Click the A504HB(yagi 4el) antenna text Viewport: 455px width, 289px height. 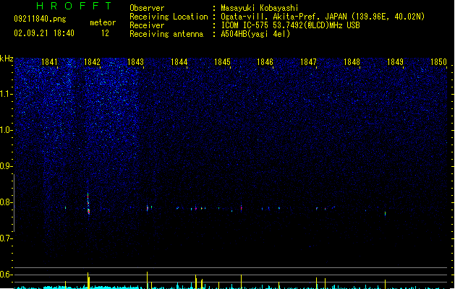click(255, 34)
